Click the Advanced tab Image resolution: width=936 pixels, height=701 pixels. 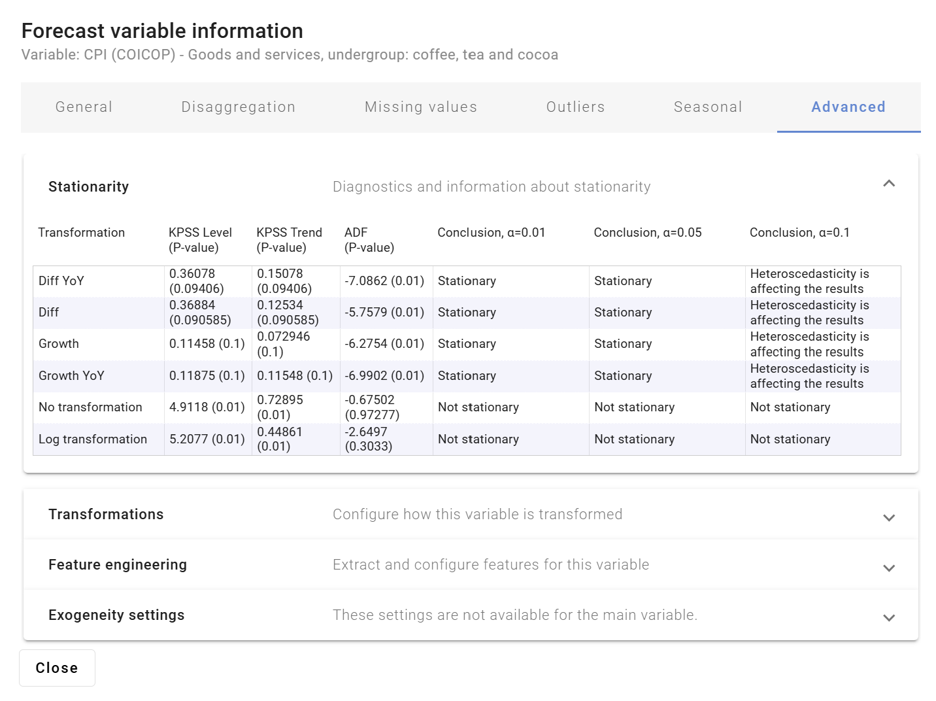pos(848,107)
